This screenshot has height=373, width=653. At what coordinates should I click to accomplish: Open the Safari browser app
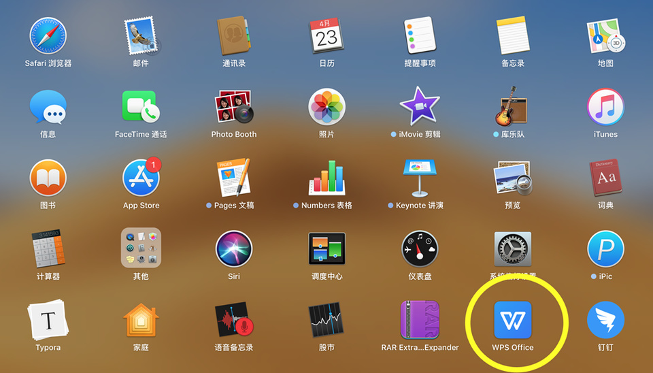tap(48, 36)
